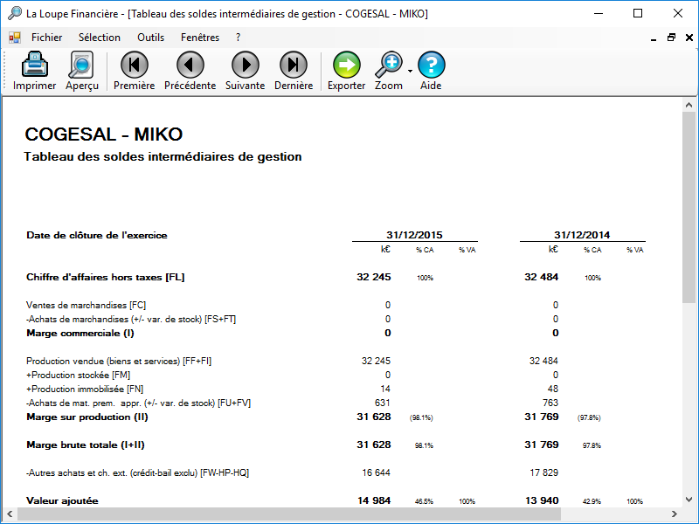Click '-Achats de mat. prem.' row label
This screenshot has width=699, height=524.
(138, 403)
